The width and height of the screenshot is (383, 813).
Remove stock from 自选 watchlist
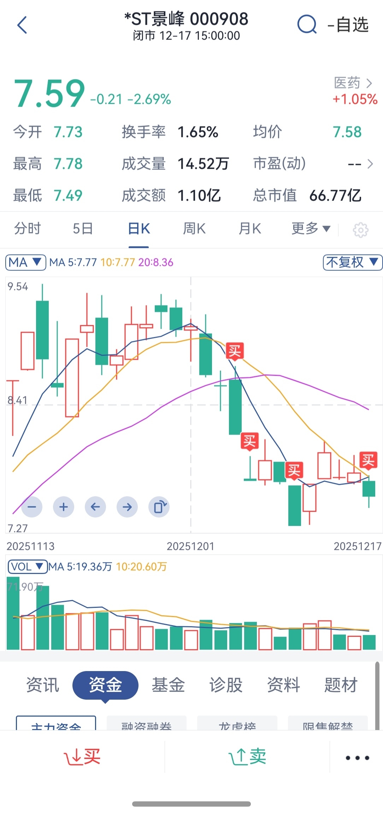coord(348,25)
